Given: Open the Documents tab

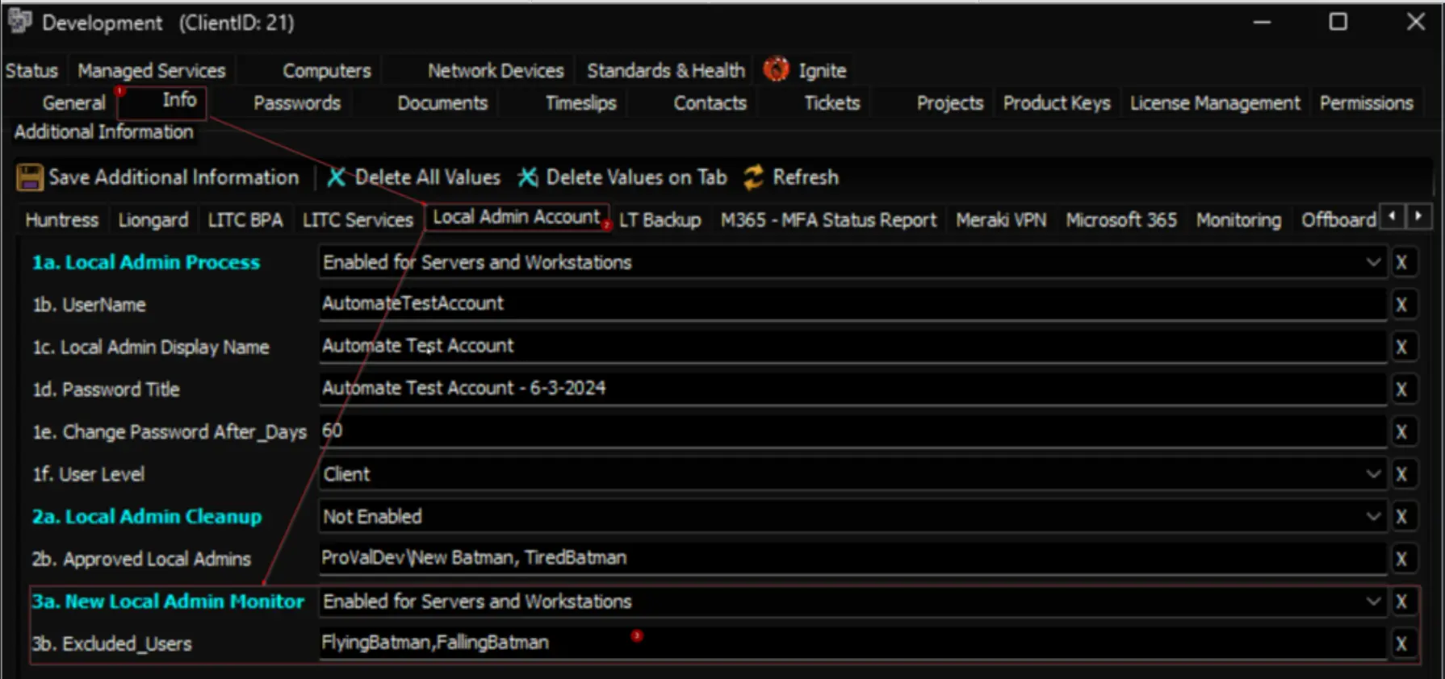Looking at the screenshot, I should [442, 103].
